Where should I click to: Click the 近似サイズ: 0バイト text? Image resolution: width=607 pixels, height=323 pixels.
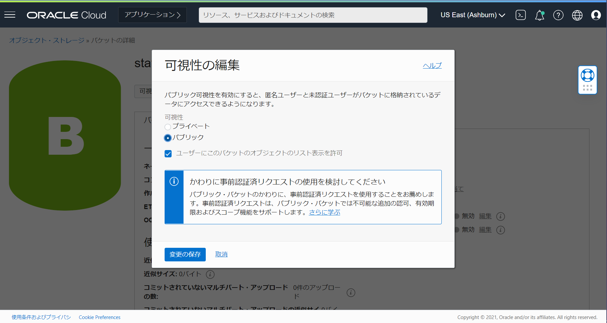coord(172,274)
